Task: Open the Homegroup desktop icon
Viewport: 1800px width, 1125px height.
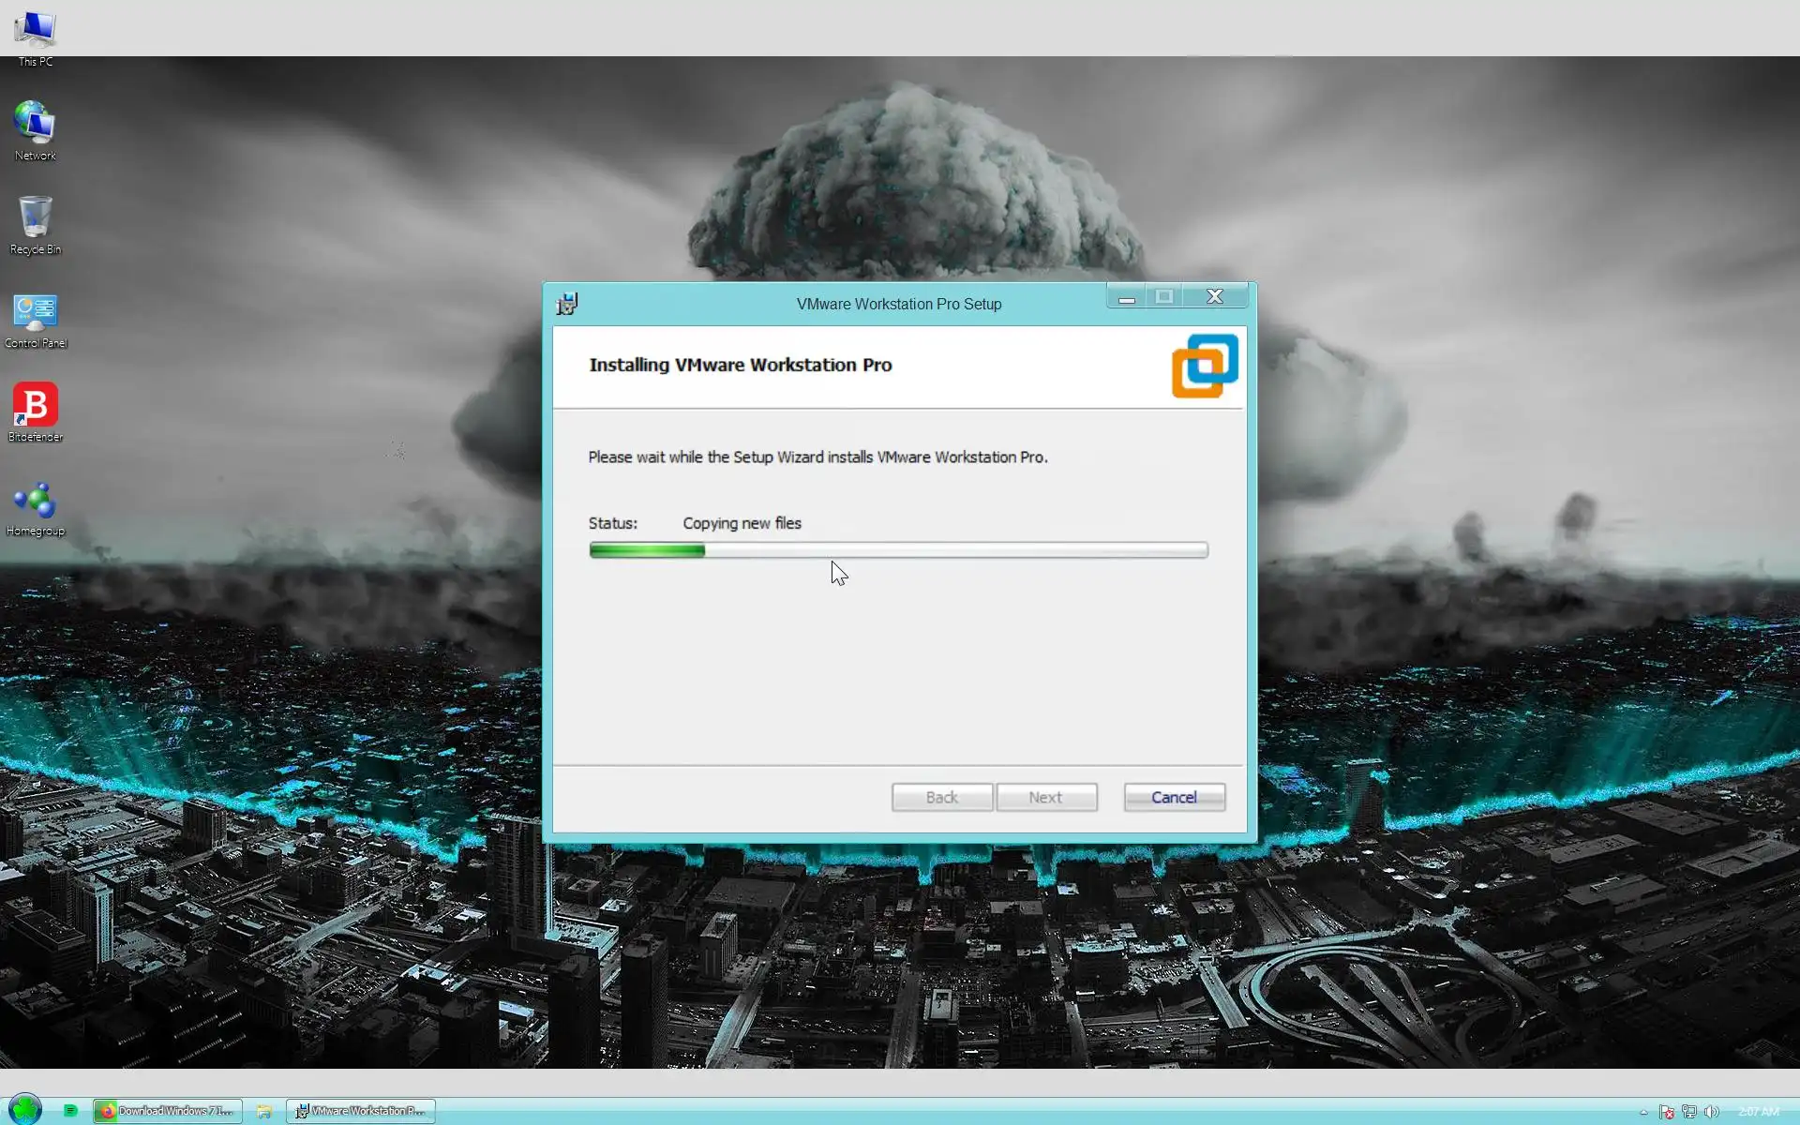Action: (36, 502)
